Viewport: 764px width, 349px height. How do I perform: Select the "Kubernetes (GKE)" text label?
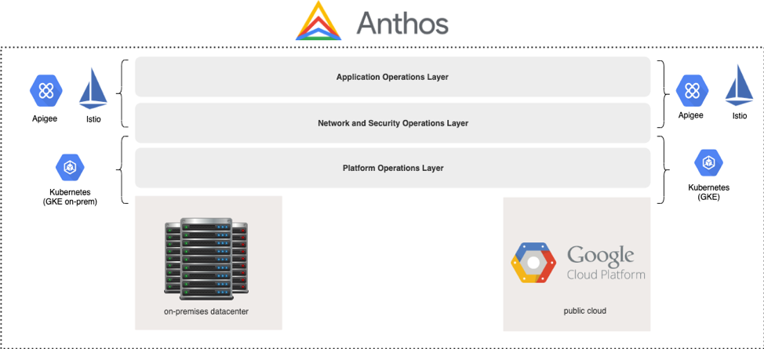tap(708, 192)
